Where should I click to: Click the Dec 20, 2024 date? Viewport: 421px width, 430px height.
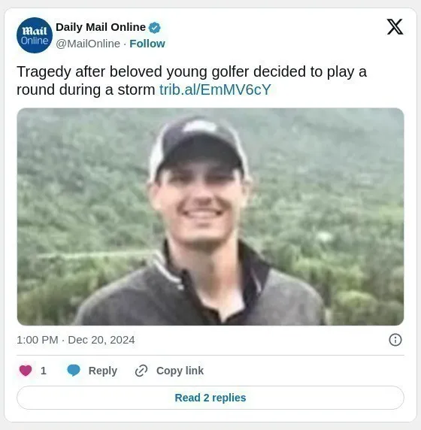click(101, 340)
